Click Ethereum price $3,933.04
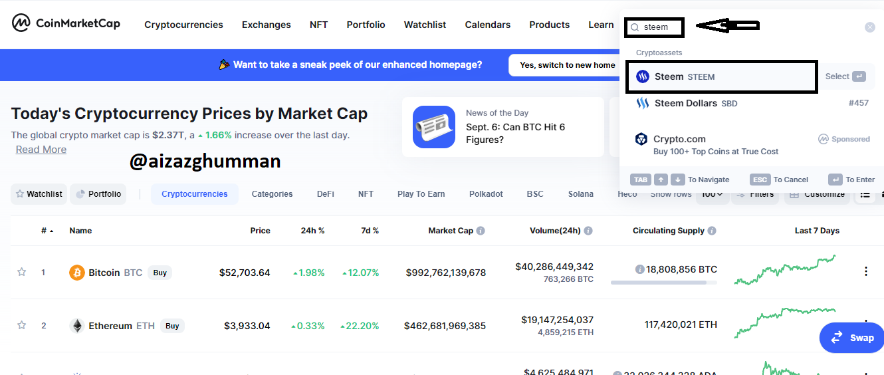 [x=247, y=326]
